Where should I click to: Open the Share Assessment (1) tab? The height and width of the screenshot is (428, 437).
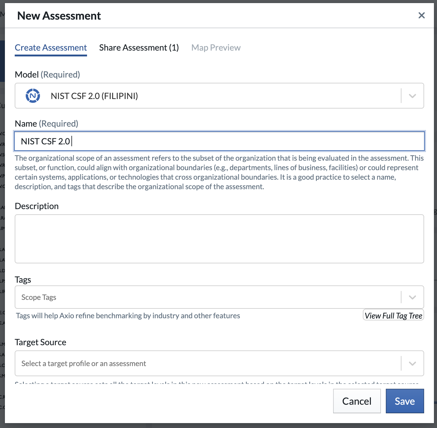139,48
